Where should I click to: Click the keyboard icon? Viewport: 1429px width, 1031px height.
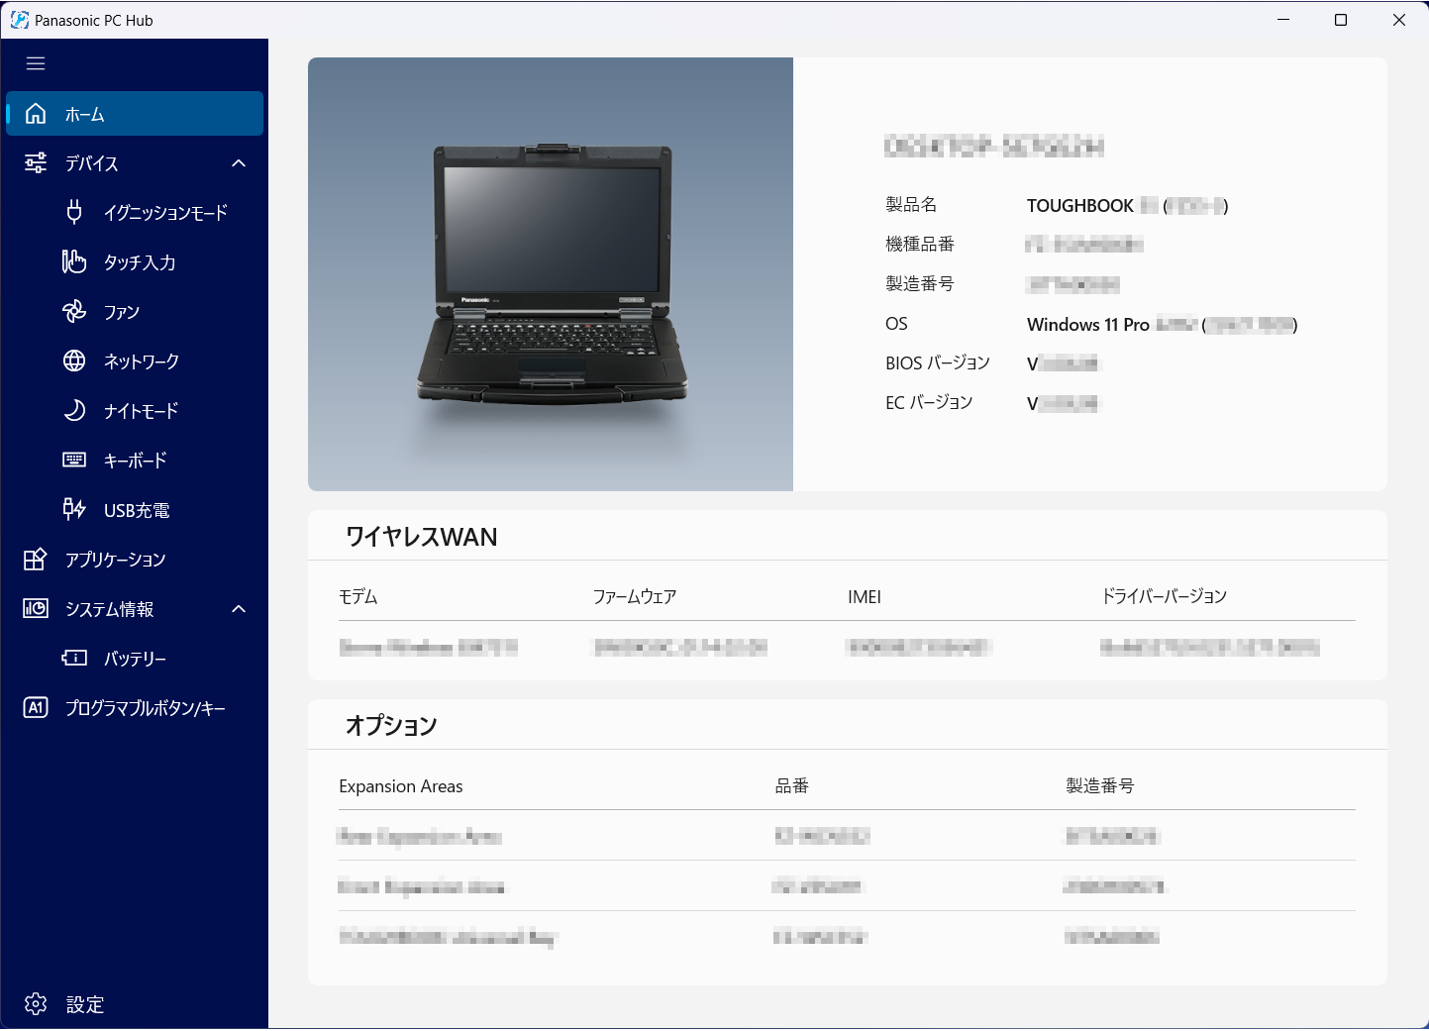point(74,460)
